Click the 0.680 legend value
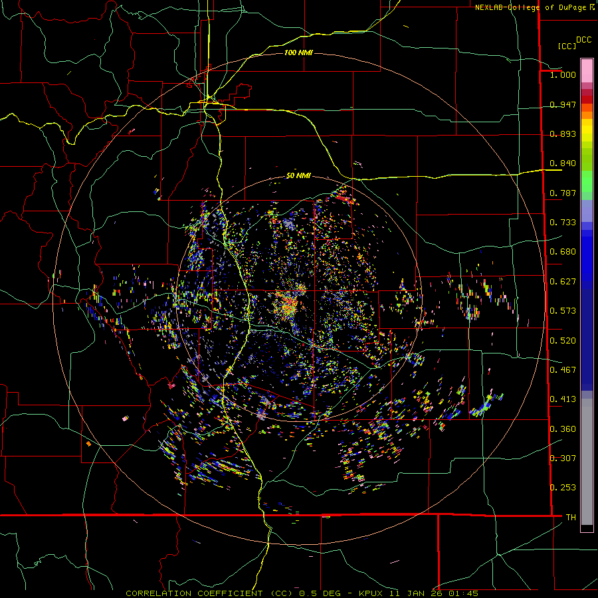This screenshot has height=598, width=598. (563, 252)
